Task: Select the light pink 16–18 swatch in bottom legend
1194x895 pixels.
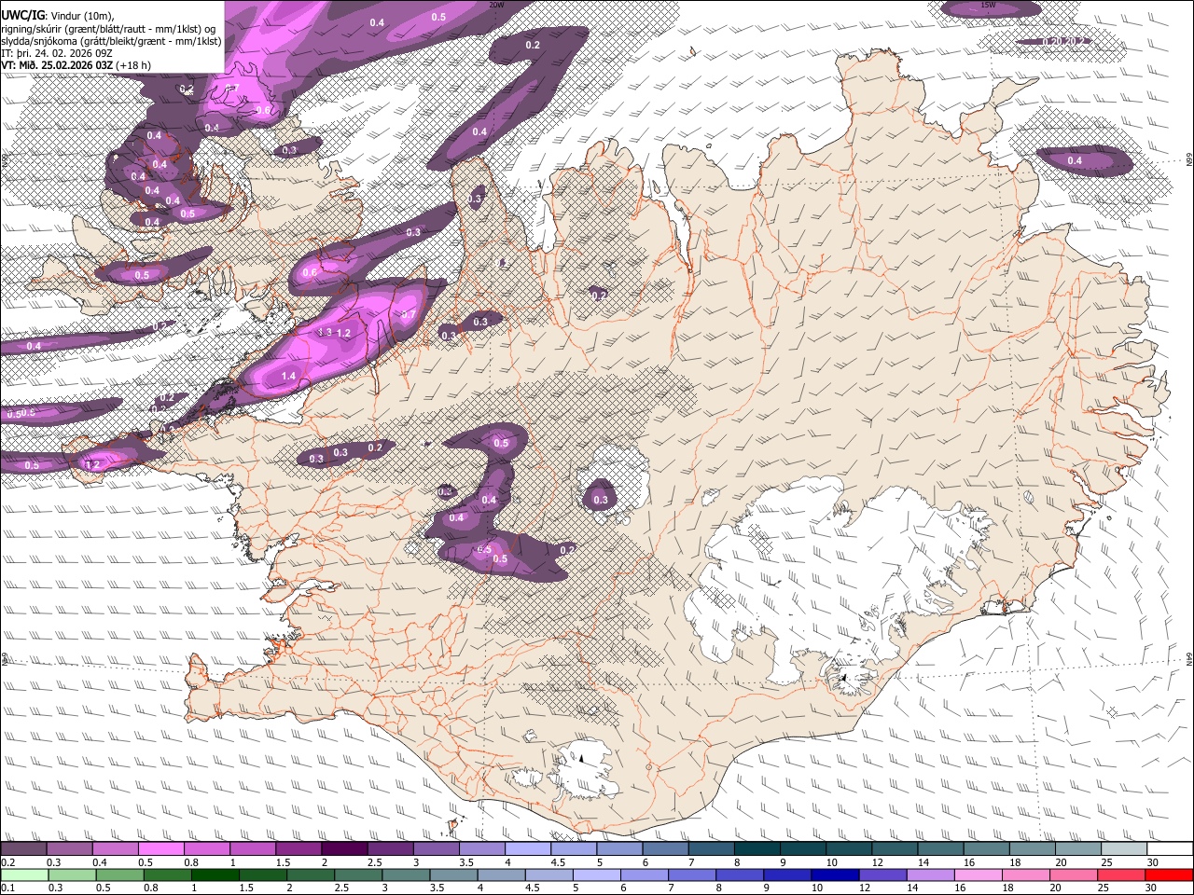Action: pyautogui.click(x=977, y=874)
